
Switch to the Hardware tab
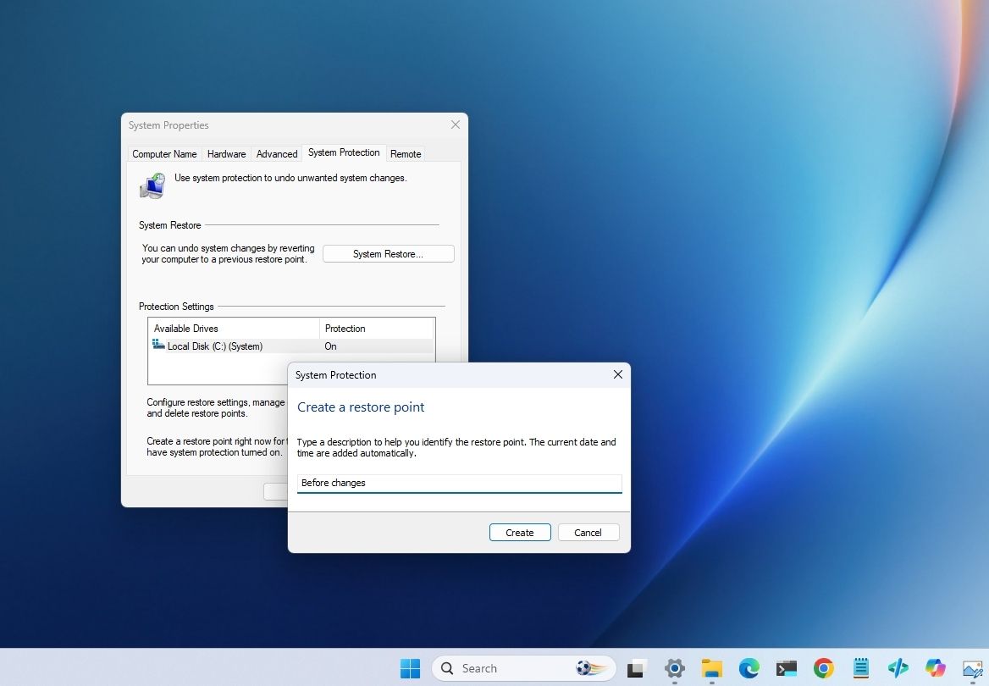226,154
